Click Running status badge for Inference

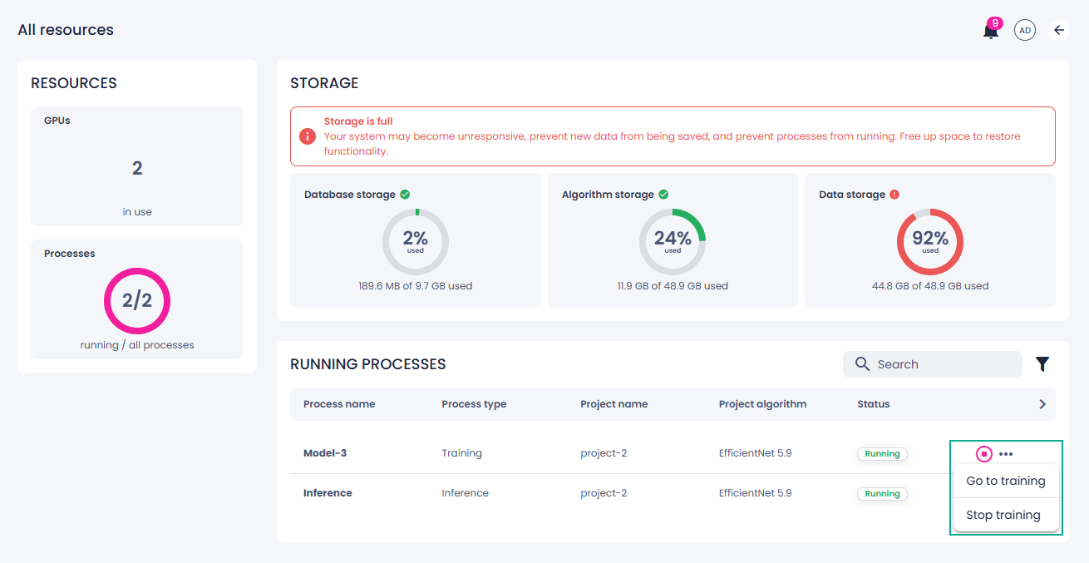pyautogui.click(x=882, y=494)
